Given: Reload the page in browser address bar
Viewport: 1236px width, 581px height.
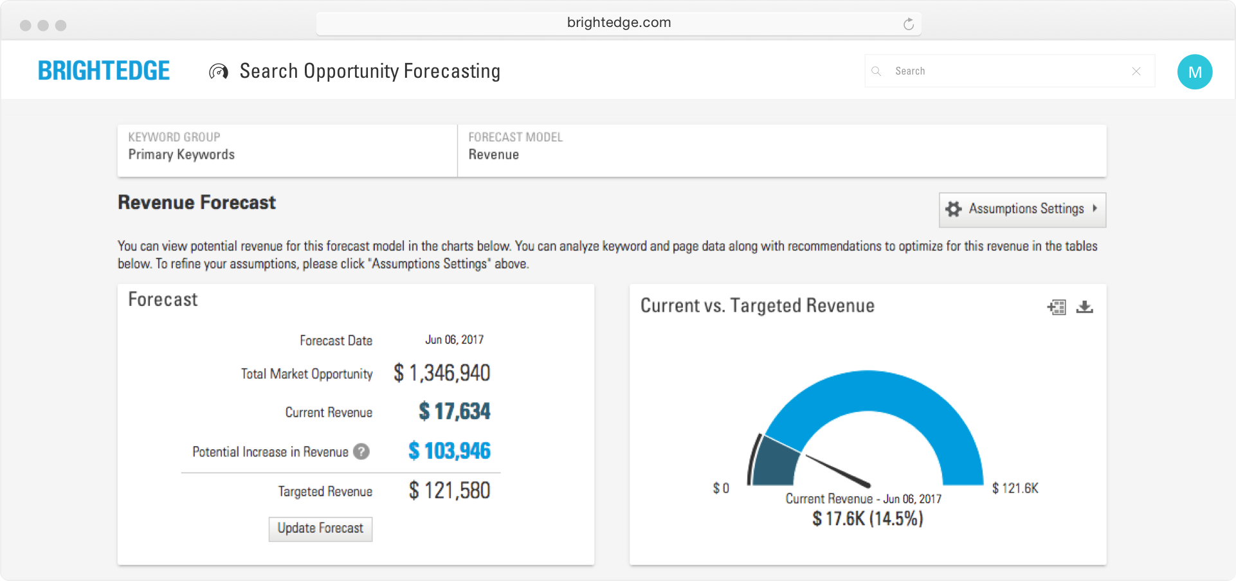Looking at the screenshot, I should click(908, 24).
